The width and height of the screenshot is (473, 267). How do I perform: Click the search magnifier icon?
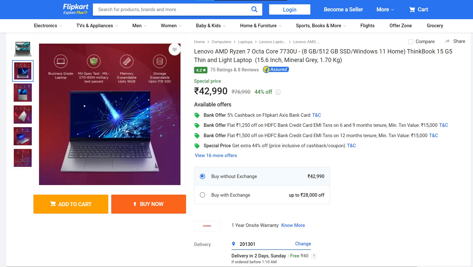click(254, 10)
